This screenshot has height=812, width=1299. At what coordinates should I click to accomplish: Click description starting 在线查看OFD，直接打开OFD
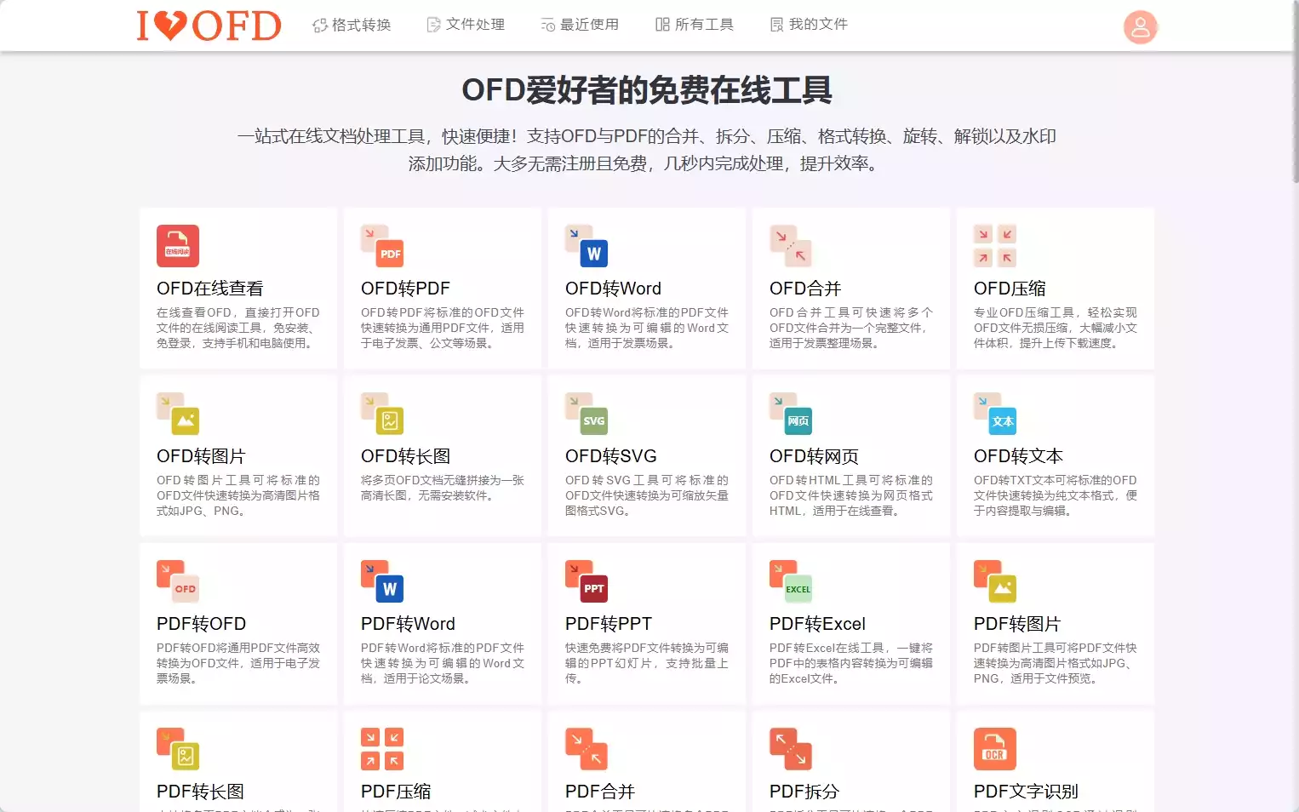[x=238, y=328]
